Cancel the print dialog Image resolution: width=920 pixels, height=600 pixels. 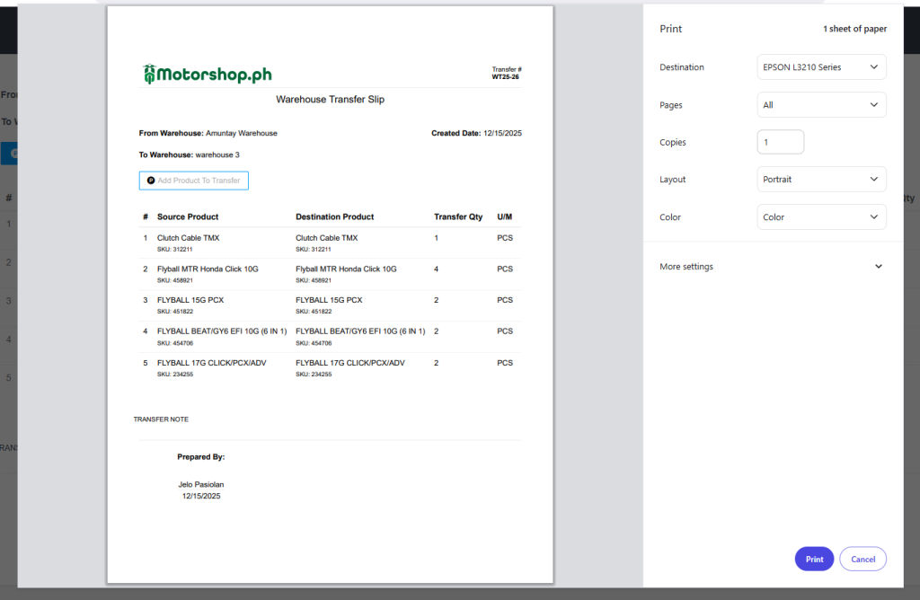click(862, 559)
